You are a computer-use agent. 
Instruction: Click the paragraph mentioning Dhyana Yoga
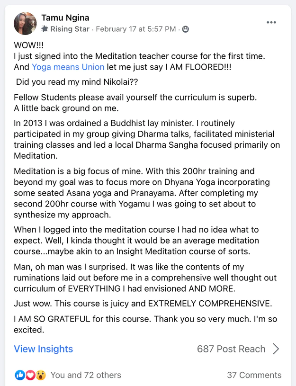(142, 192)
